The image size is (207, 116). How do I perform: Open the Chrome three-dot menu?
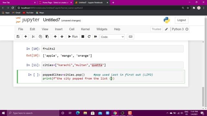click(204, 8)
